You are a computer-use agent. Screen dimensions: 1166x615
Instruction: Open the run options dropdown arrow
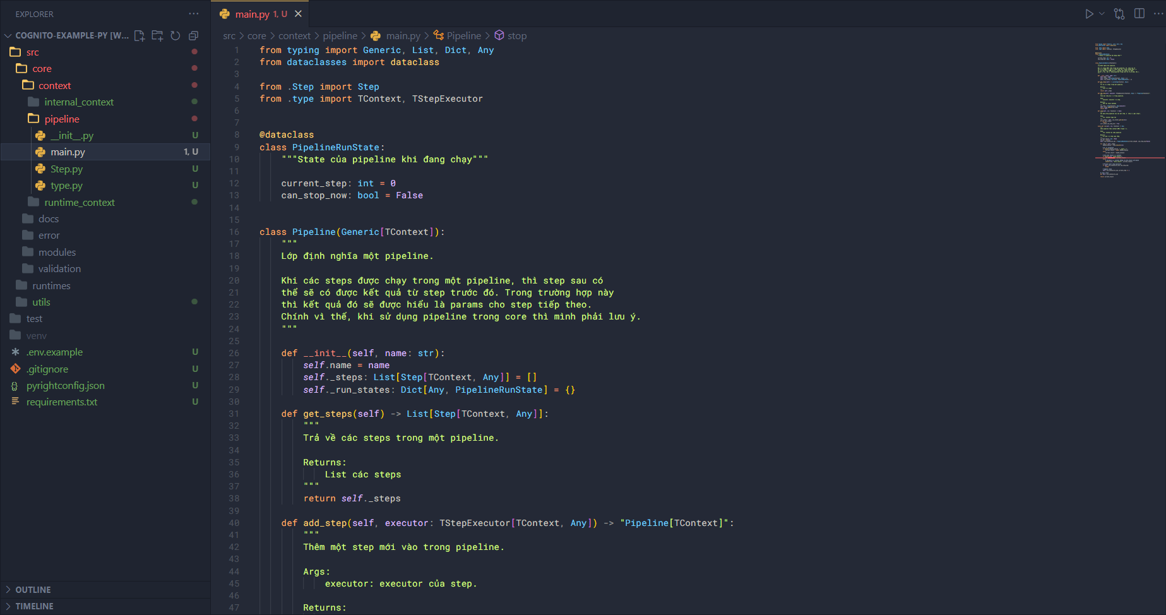pos(1102,14)
